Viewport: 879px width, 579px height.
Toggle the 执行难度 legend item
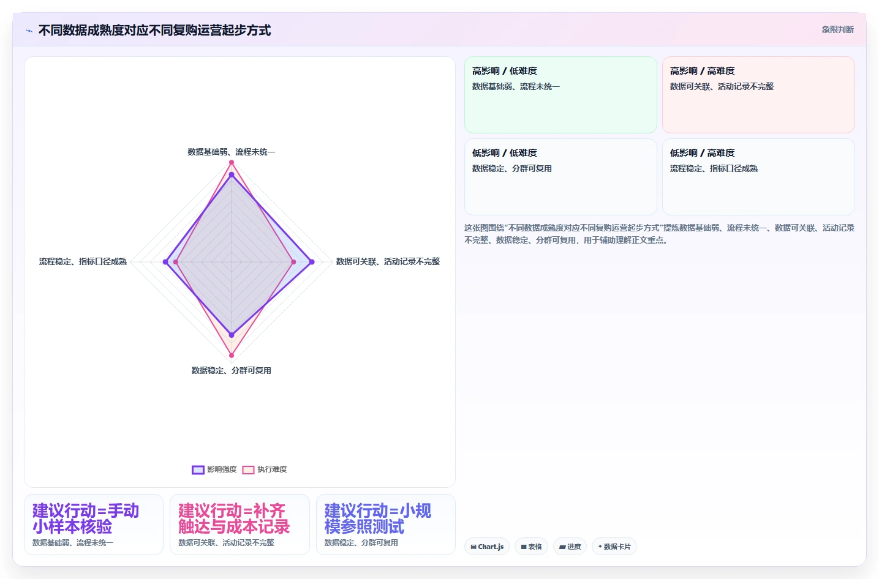coord(265,469)
